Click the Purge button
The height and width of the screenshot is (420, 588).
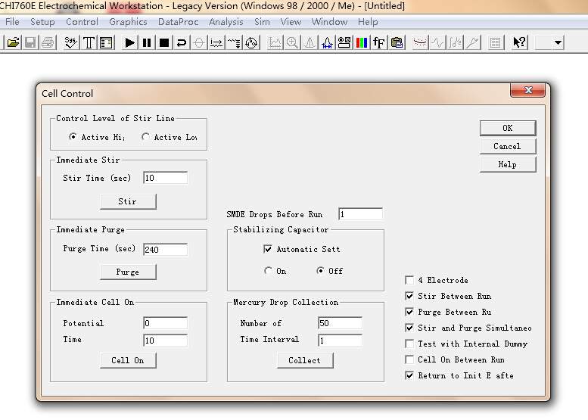(x=128, y=272)
